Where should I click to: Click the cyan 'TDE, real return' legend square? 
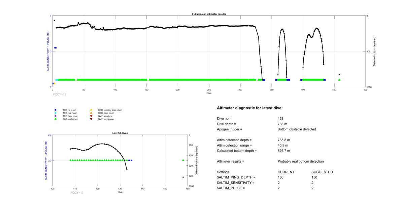click(x=55, y=113)
